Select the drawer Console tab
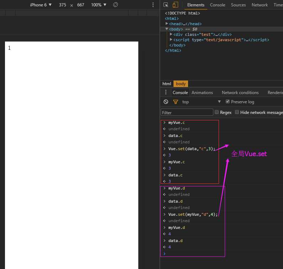The image size is (283, 269). click(x=180, y=92)
